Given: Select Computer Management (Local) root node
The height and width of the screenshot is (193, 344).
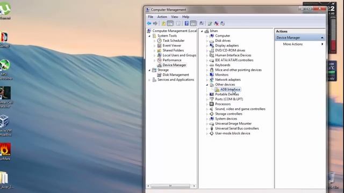Looking at the screenshot, I should click(174, 31).
